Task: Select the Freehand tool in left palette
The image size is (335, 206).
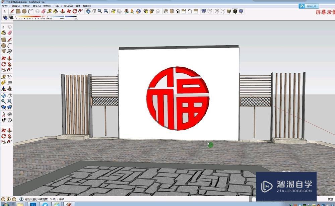Action: 10,52
